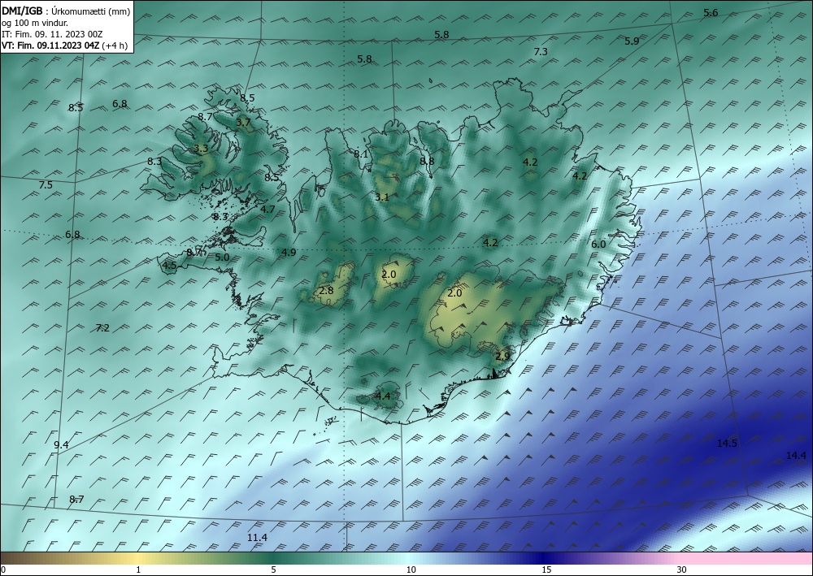Click the 5.9 value label
This screenshot has height=576, width=813.
pos(632,41)
